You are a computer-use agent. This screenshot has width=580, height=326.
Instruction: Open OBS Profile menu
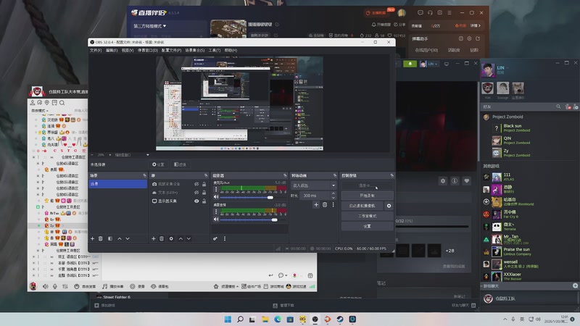point(171,50)
